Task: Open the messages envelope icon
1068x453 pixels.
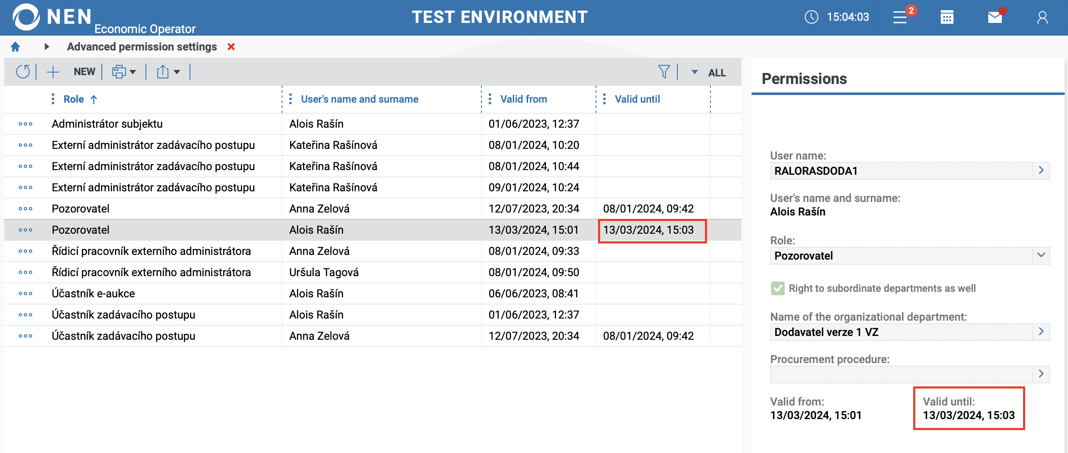Action: pyautogui.click(x=995, y=17)
